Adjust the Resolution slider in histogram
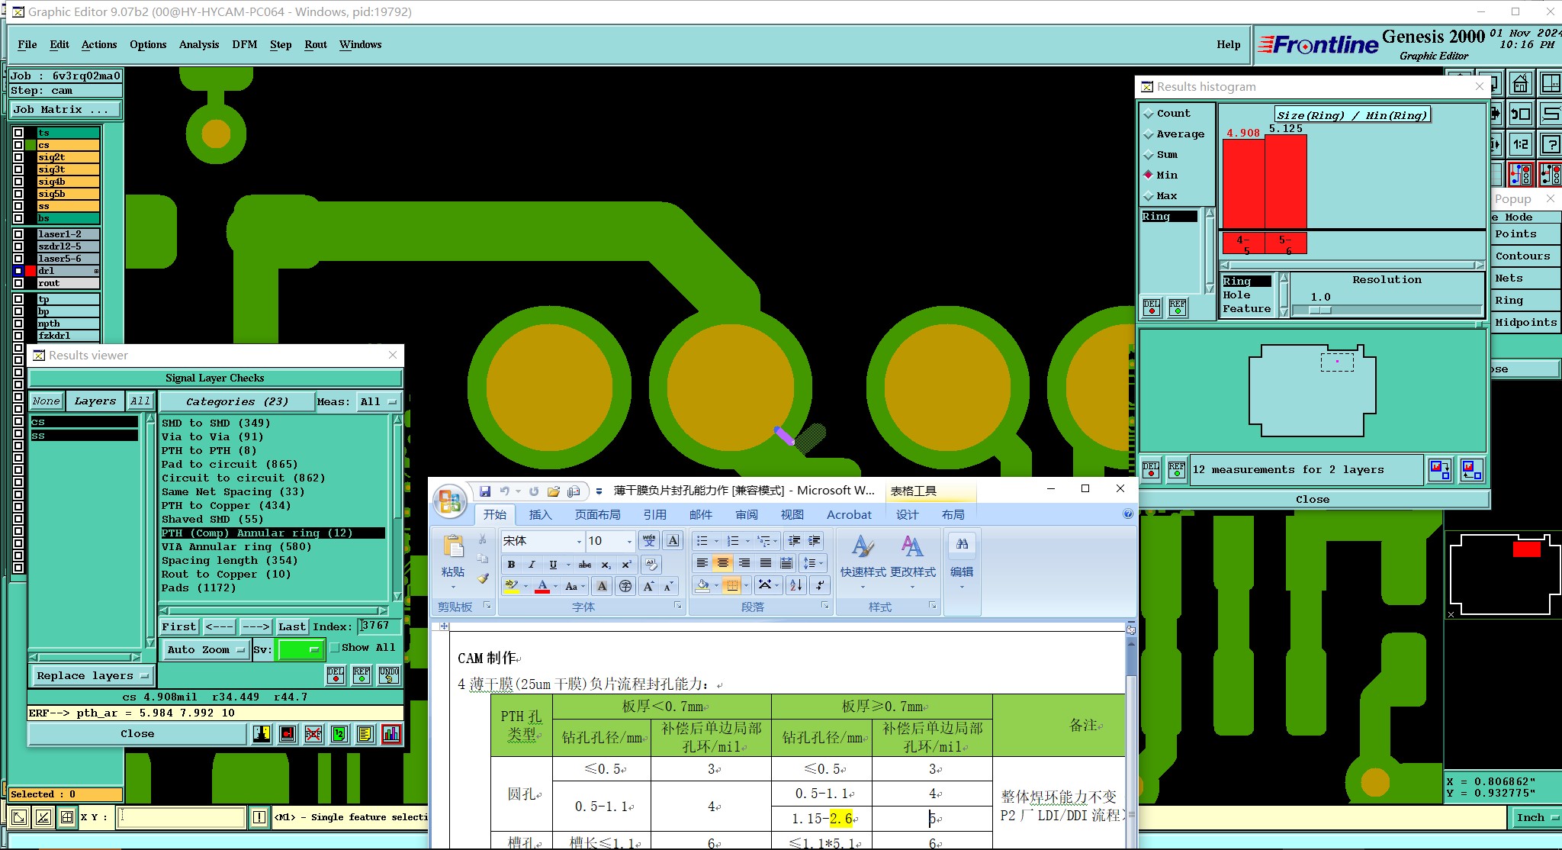1562x850 pixels. pyautogui.click(x=1319, y=310)
